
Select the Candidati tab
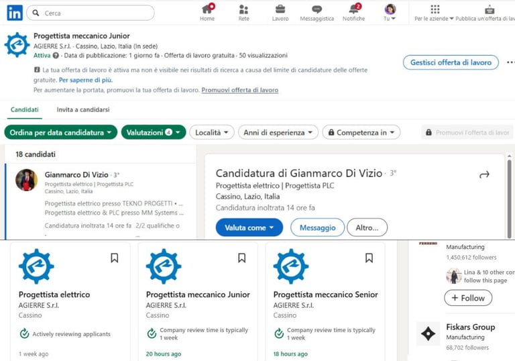[25, 110]
